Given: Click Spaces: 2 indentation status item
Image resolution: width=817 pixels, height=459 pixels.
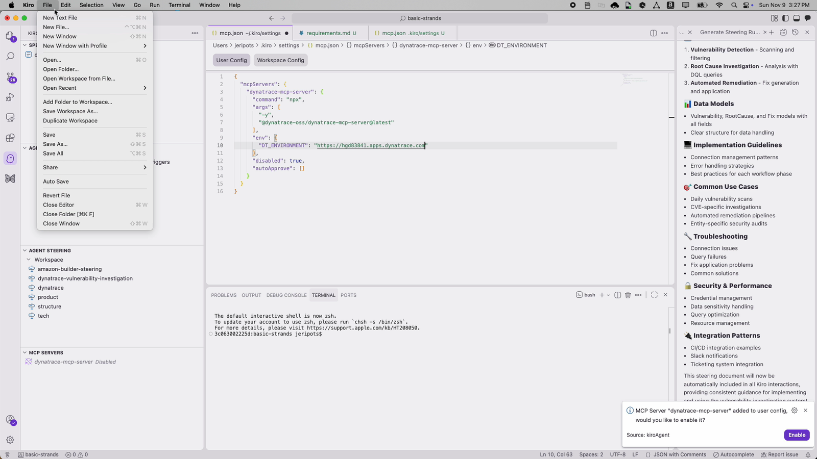Looking at the screenshot, I should tap(591, 454).
